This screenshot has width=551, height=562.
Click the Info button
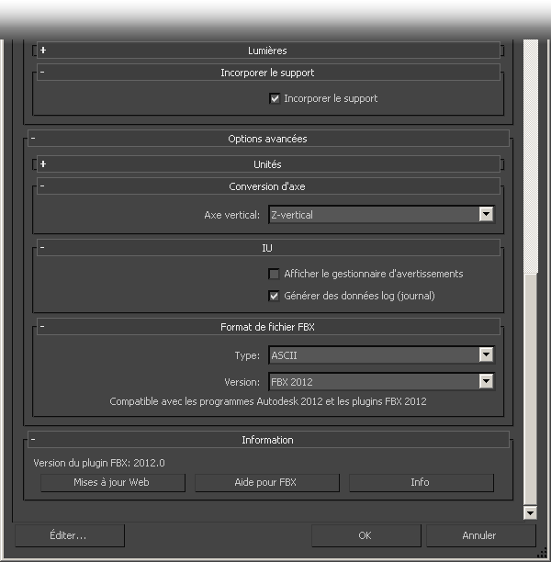[422, 483]
